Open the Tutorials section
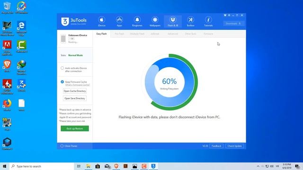This screenshot has height=170, width=303. (208, 21)
